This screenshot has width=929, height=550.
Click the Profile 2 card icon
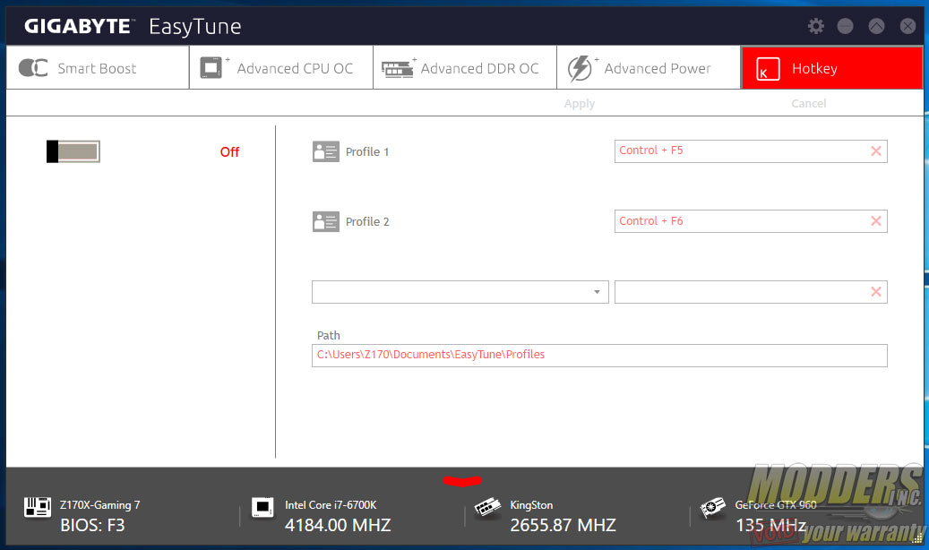326,221
